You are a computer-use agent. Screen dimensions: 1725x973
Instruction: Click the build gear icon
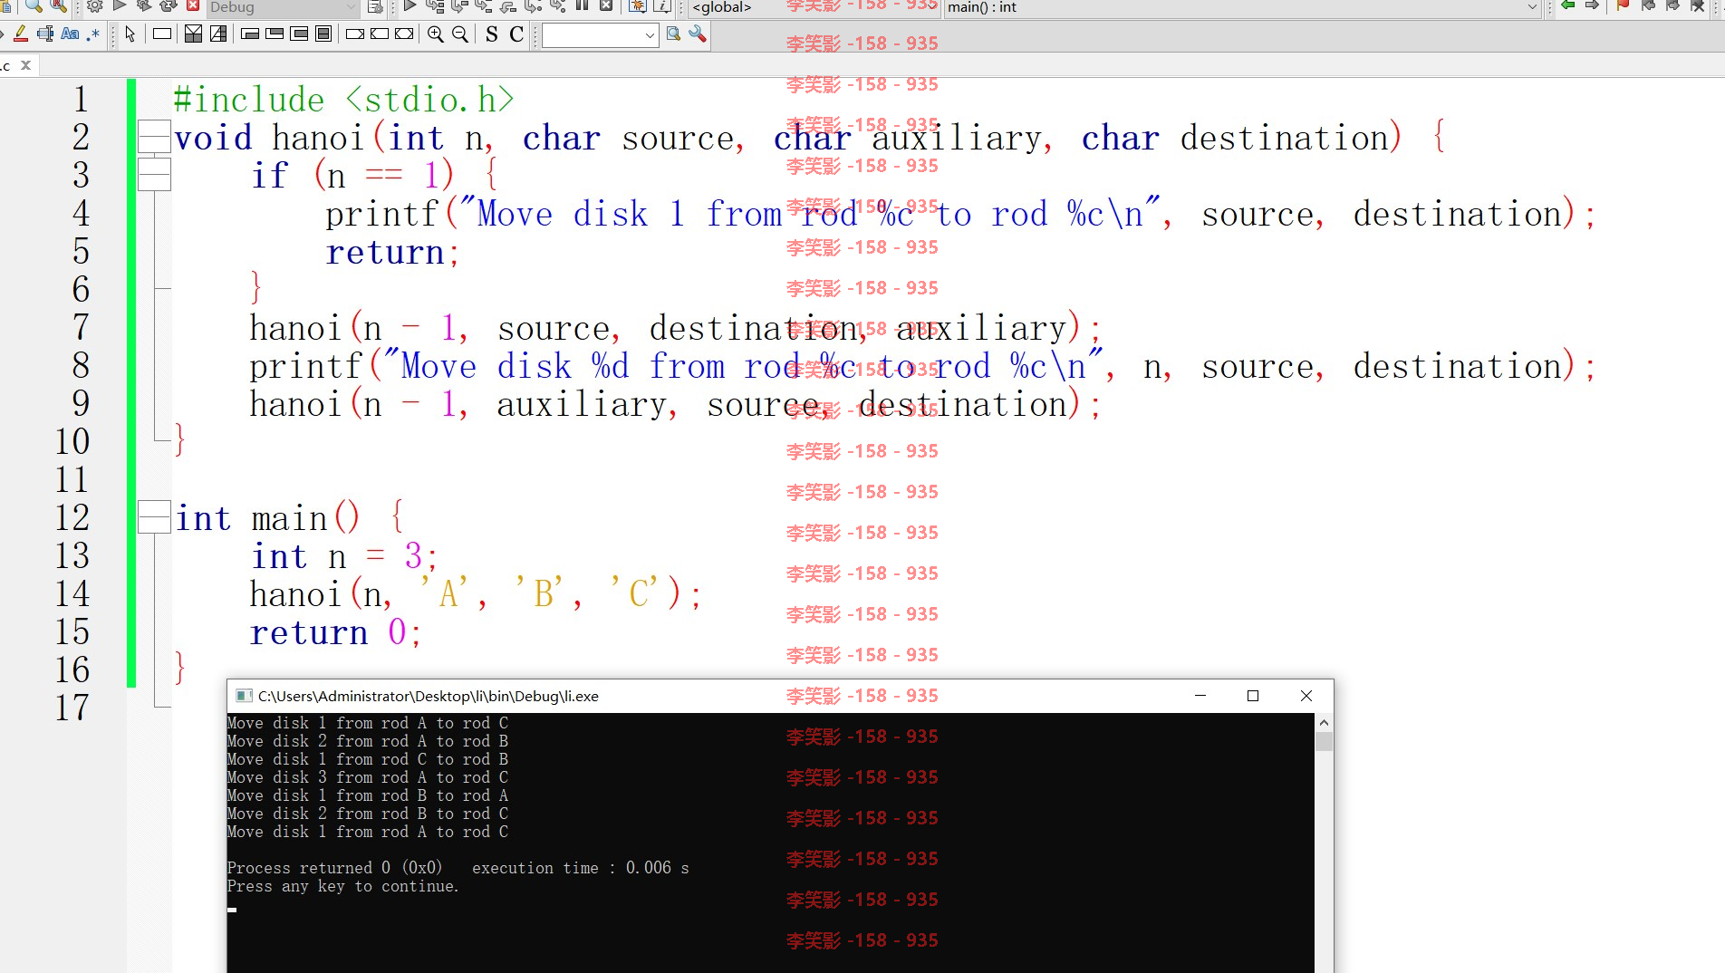94,6
